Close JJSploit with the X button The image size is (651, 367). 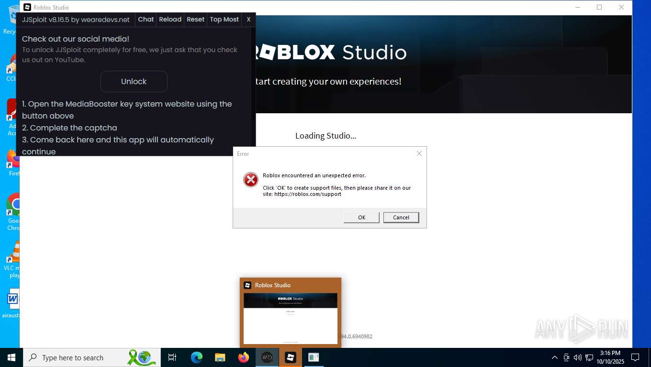[x=248, y=20]
